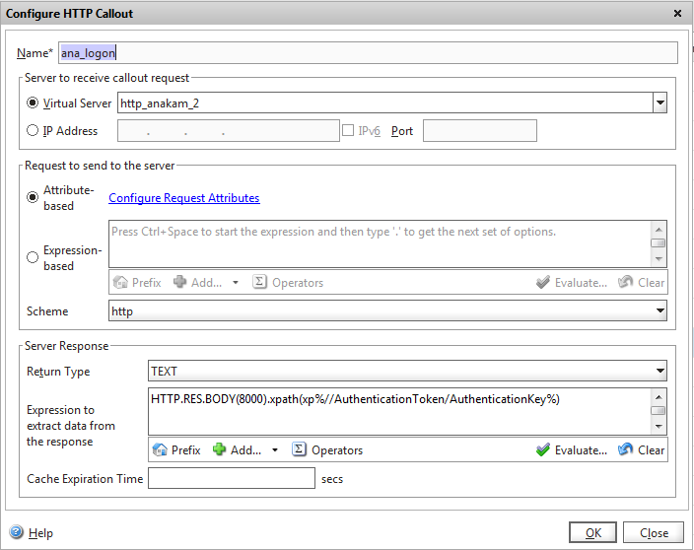The height and width of the screenshot is (550, 694).
Task: Click the green Add plus icon in Server Response
Action: (x=220, y=450)
